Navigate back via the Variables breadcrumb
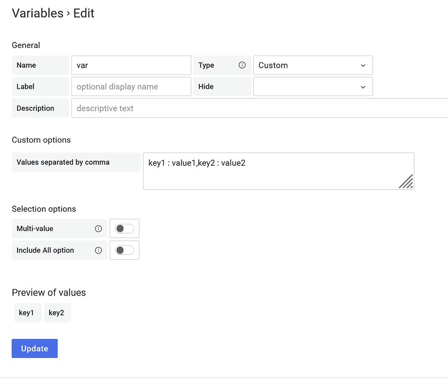The image size is (448, 379). coord(37,13)
